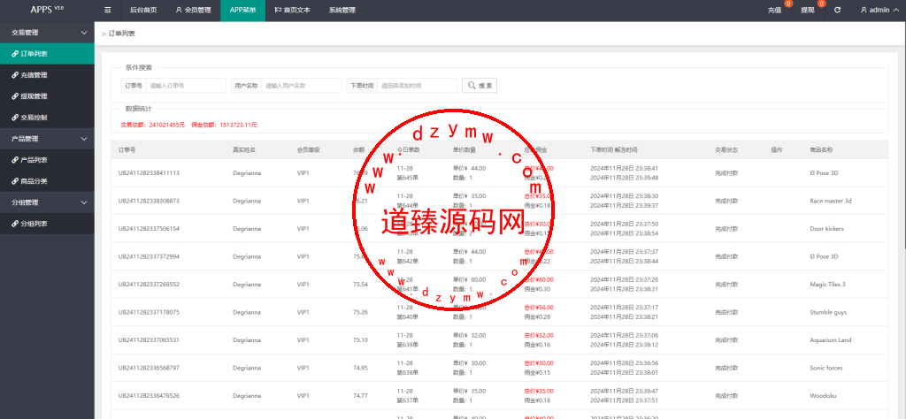Click the 交易状态 column header
906x419 pixels.
[726, 150]
